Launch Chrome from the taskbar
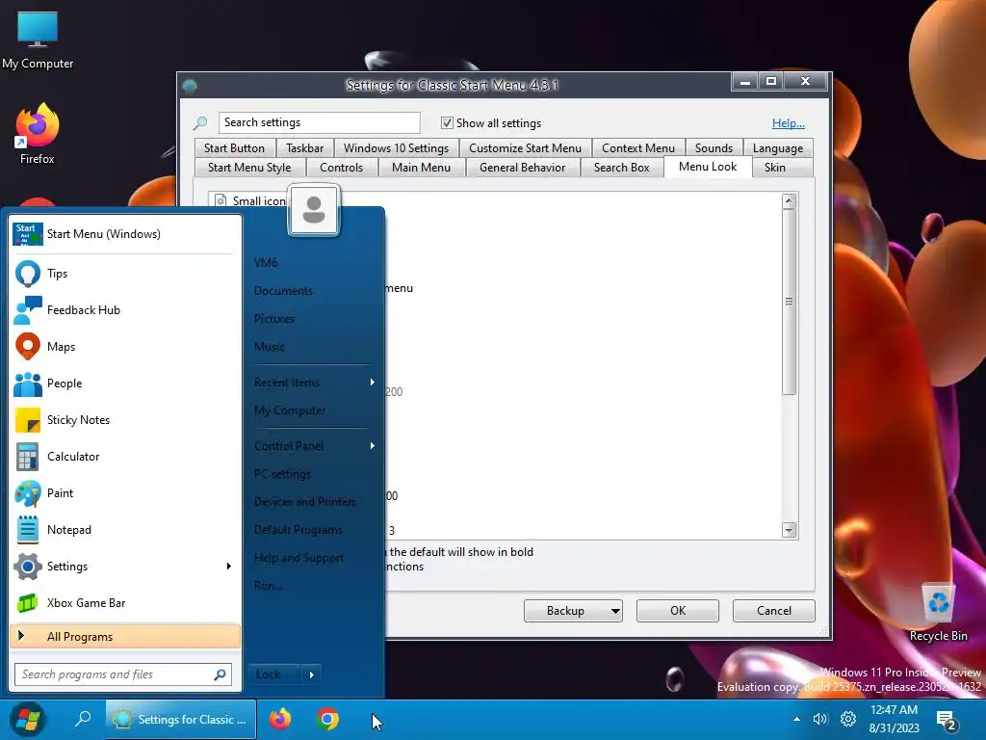The height and width of the screenshot is (740, 986). coord(327,719)
